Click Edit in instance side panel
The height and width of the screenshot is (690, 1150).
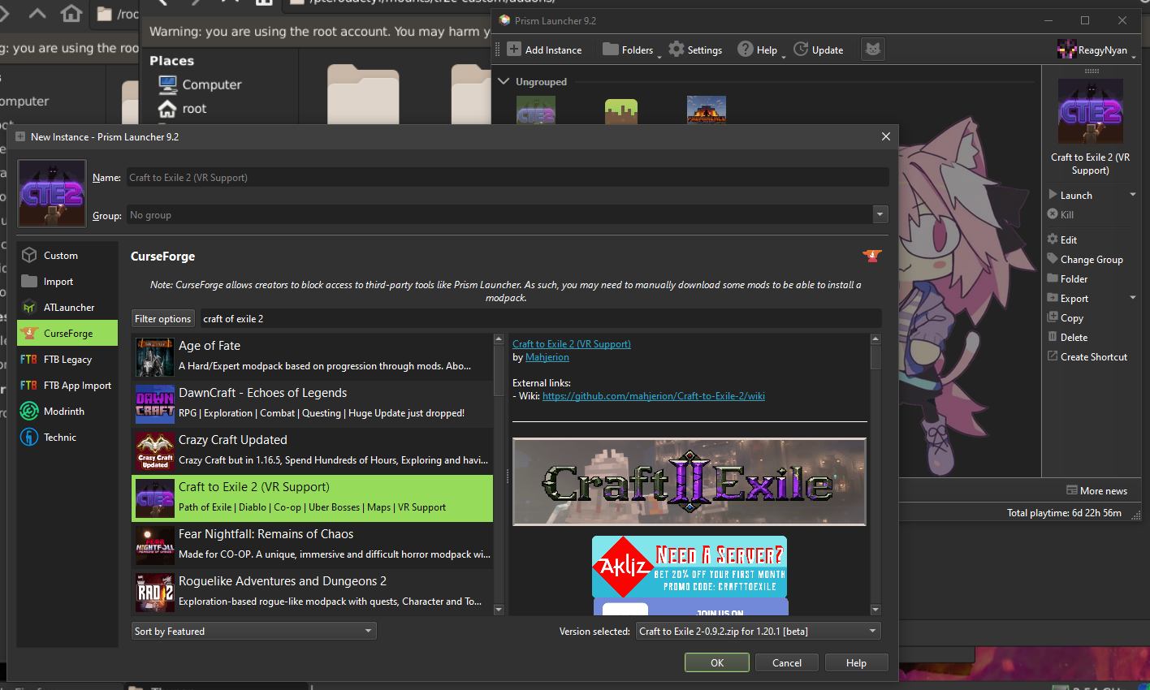coord(1062,239)
